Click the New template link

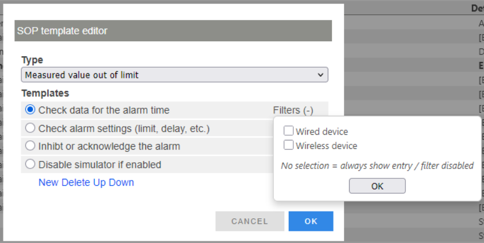[x=49, y=182]
